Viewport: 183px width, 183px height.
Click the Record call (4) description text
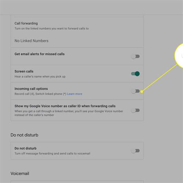(41, 94)
